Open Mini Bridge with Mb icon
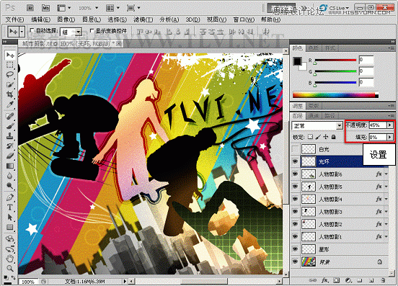The image size is (398, 286). pos(45,8)
